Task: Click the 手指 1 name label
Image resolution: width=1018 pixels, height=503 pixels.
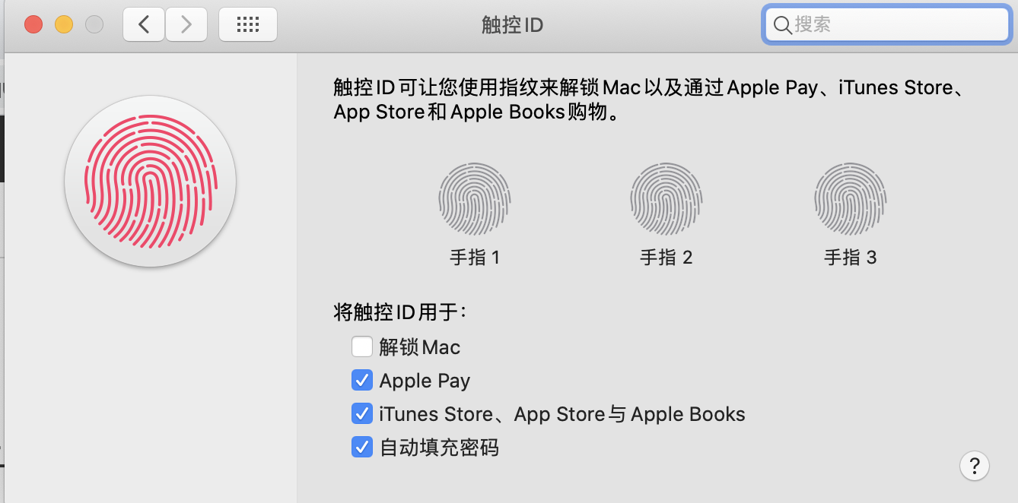Action: (474, 258)
